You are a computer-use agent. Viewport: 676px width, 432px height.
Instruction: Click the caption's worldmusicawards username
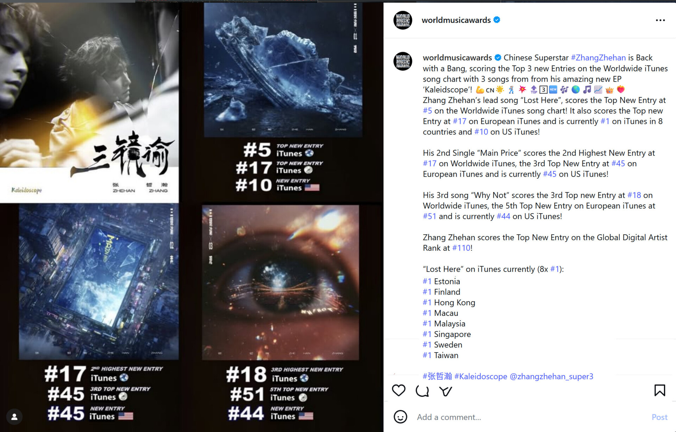[x=457, y=58]
